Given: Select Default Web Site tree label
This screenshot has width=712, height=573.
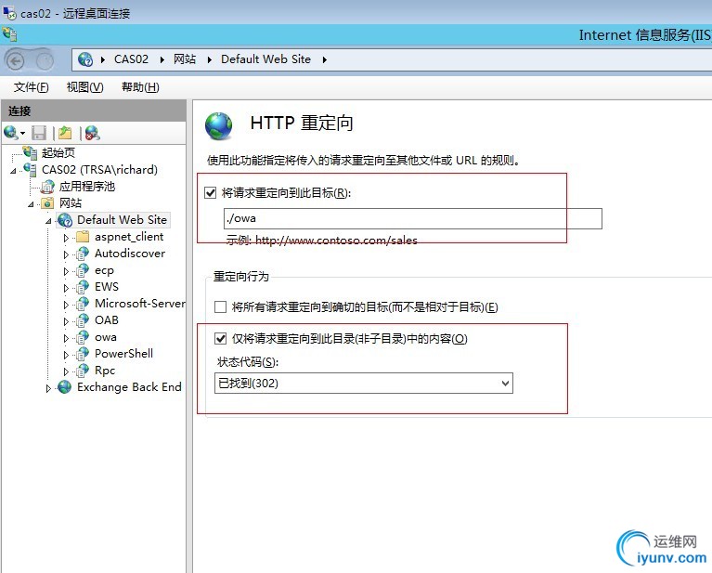Looking at the screenshot, I should click(123, 220).
